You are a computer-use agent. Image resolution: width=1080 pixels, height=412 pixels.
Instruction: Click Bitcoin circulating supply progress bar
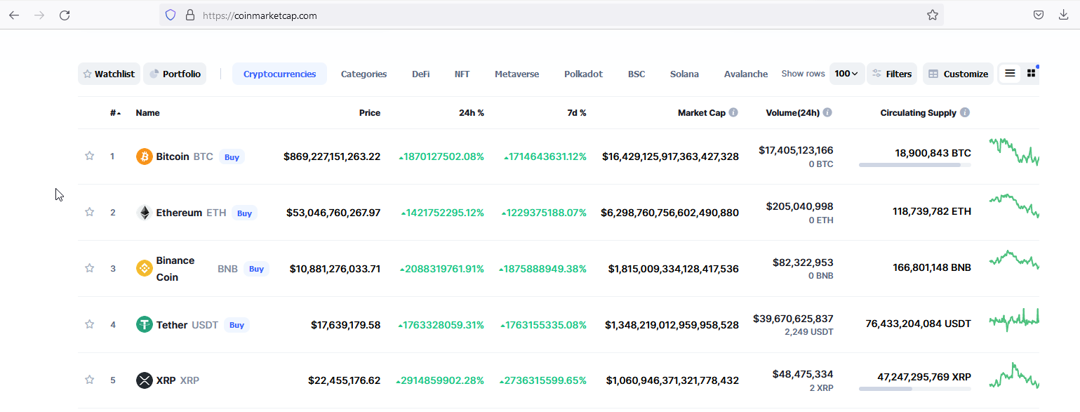pyautogui.click(x=915, y=165)
